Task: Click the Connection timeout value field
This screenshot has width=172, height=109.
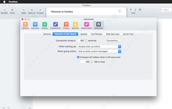Action: (81, 41)
